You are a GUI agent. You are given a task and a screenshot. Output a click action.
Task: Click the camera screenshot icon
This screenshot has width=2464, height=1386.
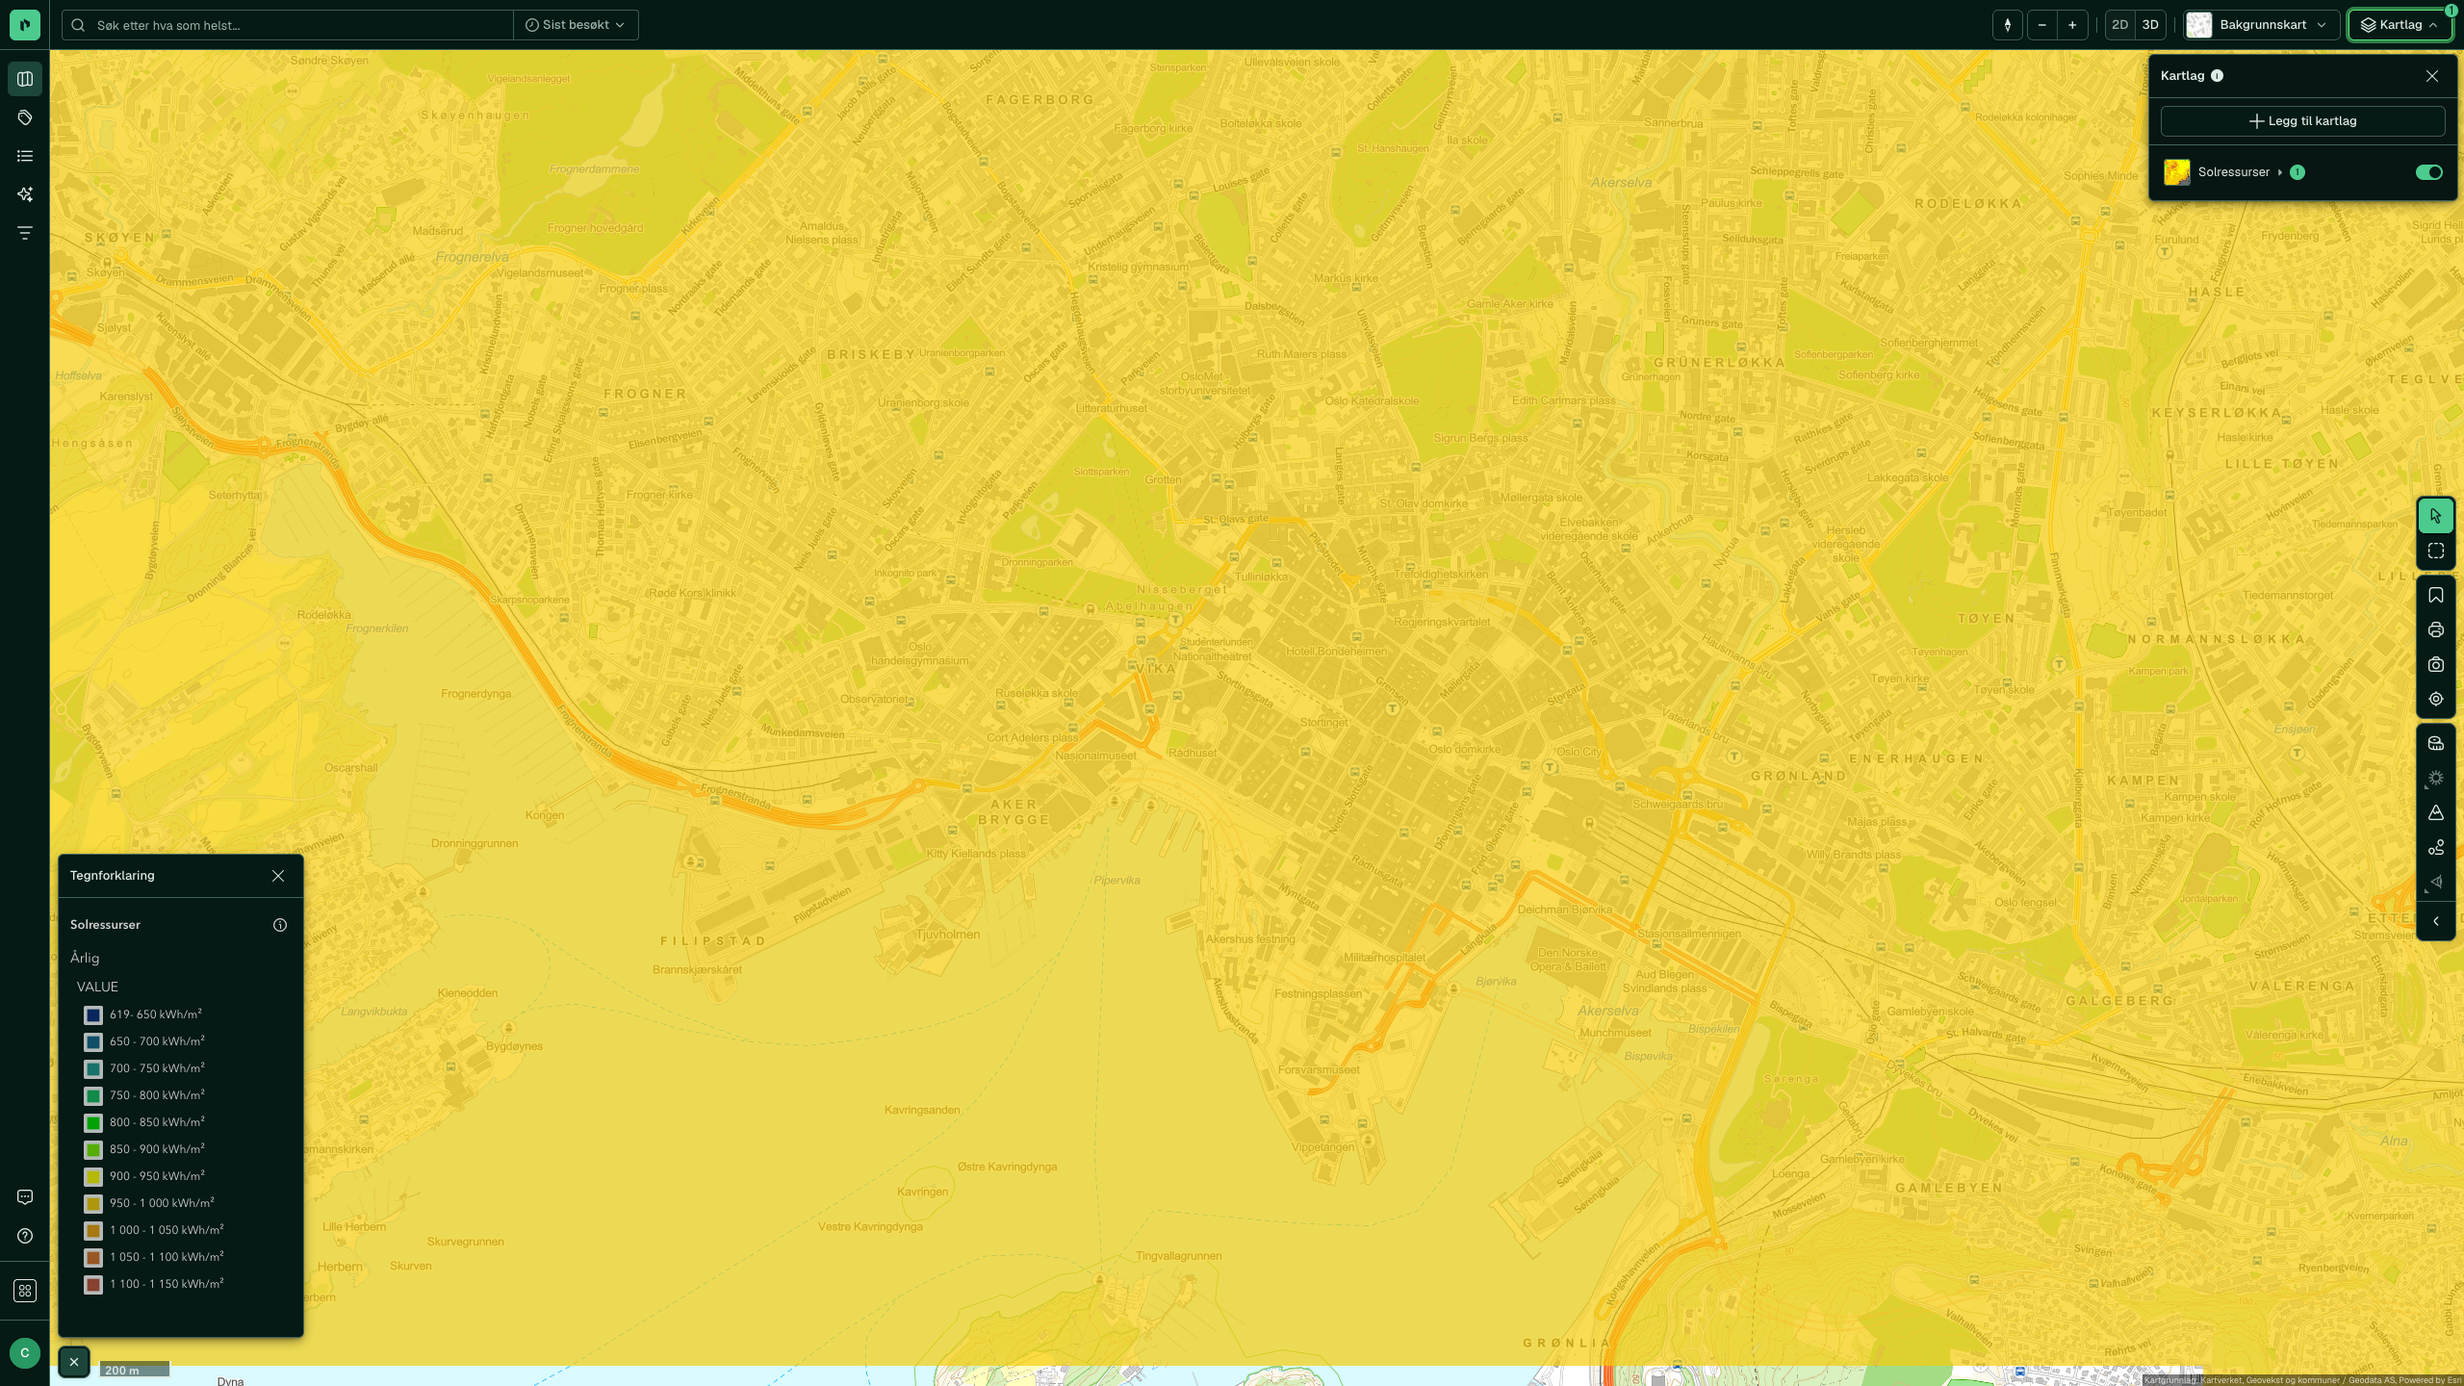[x=2436, y=665]
